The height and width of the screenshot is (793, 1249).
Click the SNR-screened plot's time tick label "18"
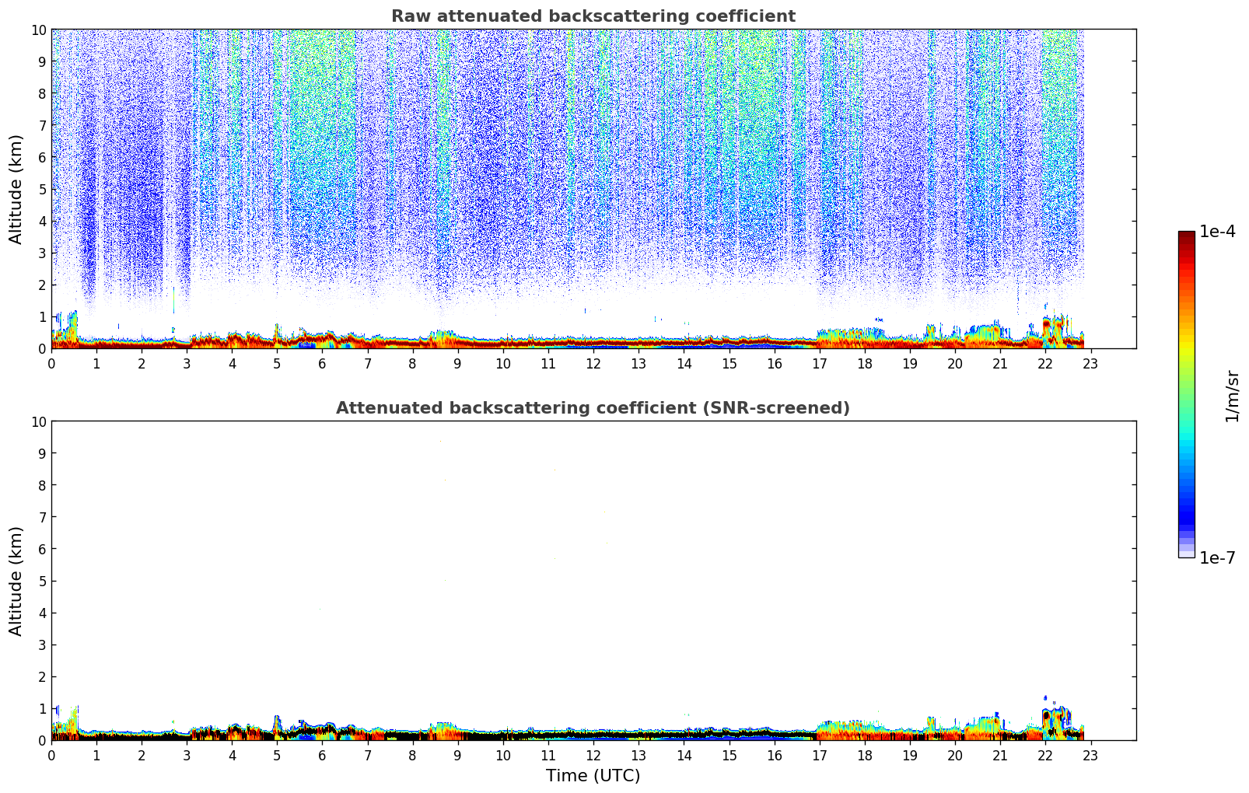(865, 755)
